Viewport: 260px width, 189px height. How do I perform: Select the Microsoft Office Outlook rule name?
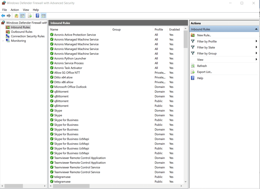(70, 87)
